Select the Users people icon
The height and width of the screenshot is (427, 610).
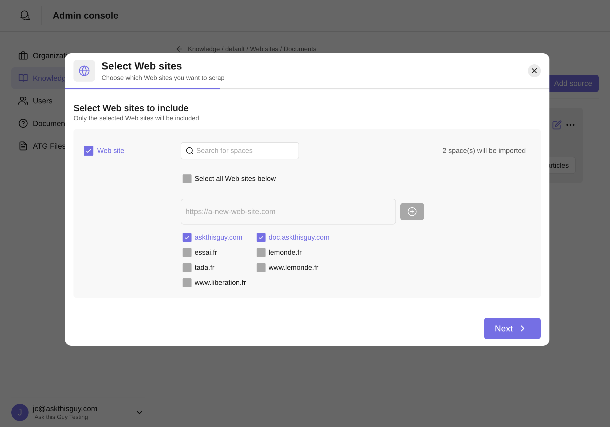coord(23,101)
